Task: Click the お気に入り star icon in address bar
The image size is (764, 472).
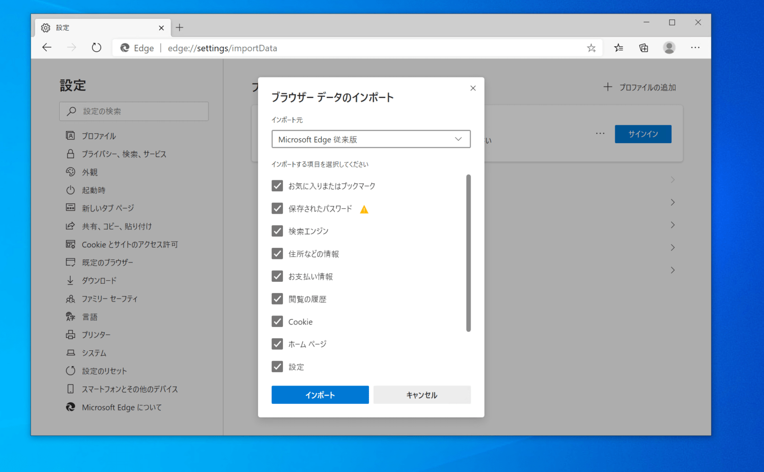Action: pos(591,48)
